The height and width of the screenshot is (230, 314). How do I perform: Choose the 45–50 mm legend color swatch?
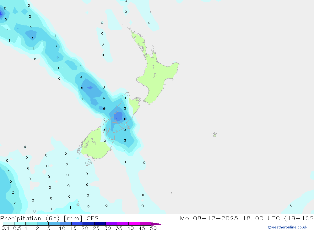click(146, 224)
